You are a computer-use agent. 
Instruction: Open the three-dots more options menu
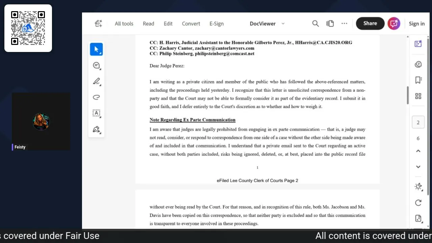click(344, 24)
